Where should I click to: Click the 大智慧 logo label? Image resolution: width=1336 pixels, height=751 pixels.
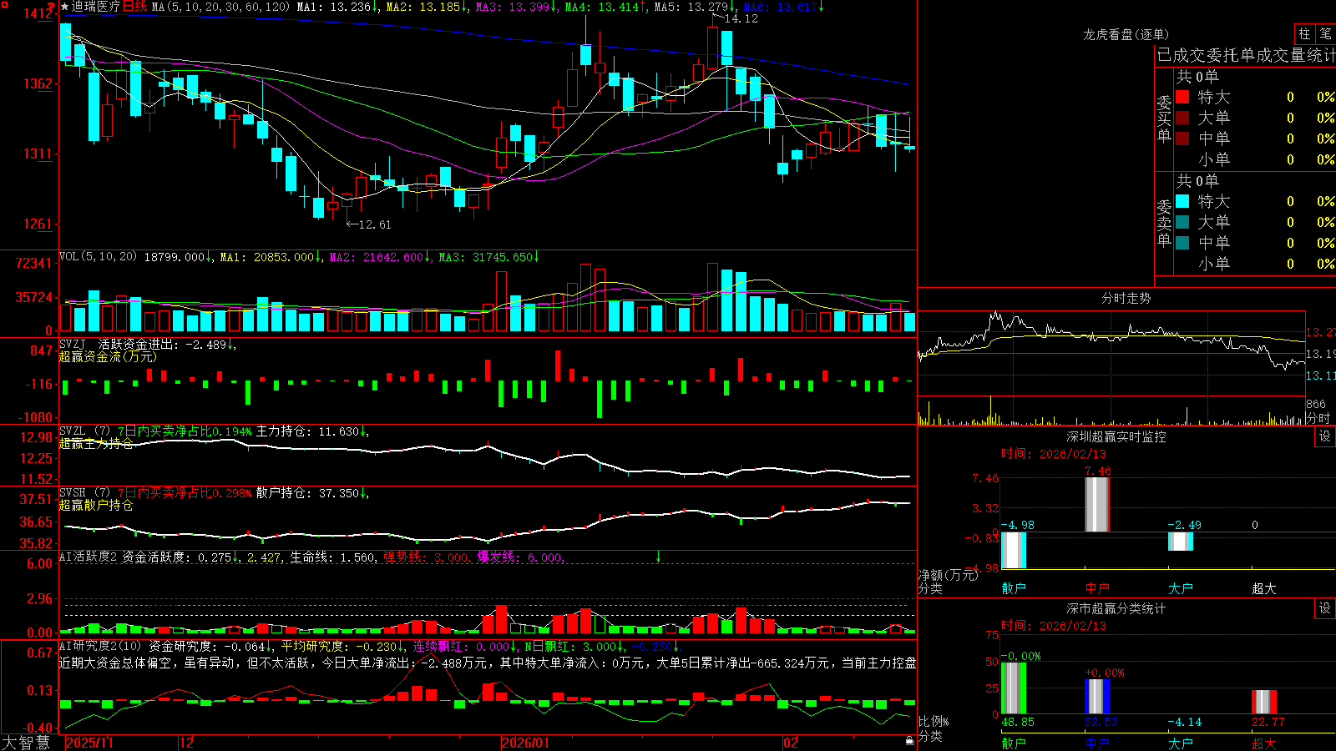click(x=26, y=743)
